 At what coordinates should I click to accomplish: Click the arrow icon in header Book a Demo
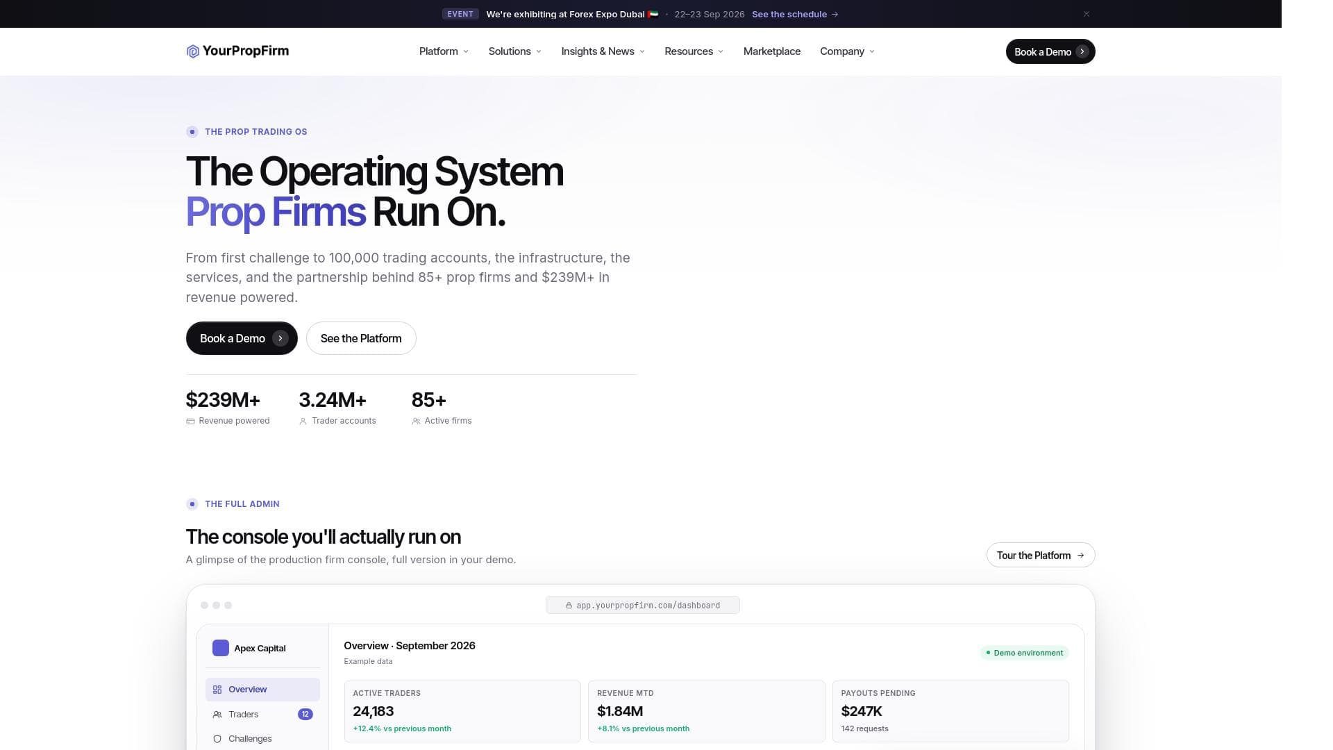(x=1082, y=51)
